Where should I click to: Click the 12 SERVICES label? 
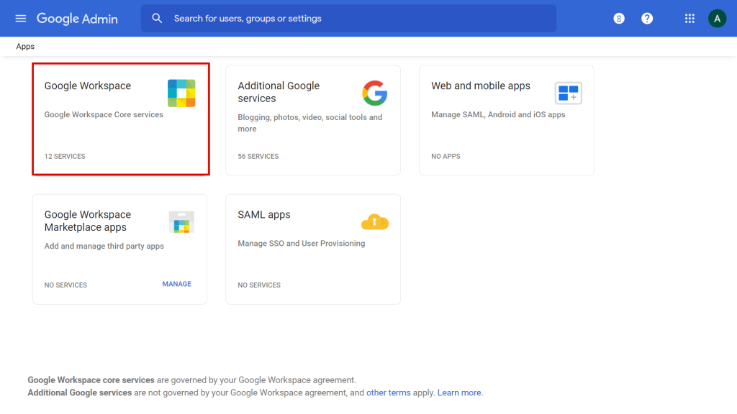pos(65,156)
